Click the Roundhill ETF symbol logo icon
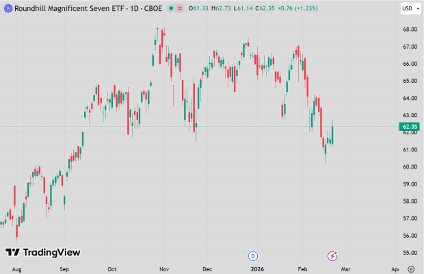The width and height of the screenshot is (424, 274). pyautogui.click(x=8, y=8)
